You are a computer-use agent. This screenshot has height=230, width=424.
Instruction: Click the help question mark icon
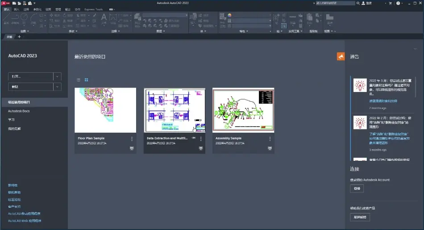398,3
